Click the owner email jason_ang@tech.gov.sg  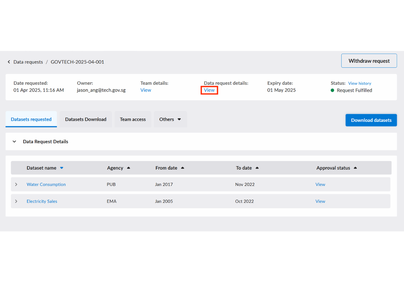[101, 90]
